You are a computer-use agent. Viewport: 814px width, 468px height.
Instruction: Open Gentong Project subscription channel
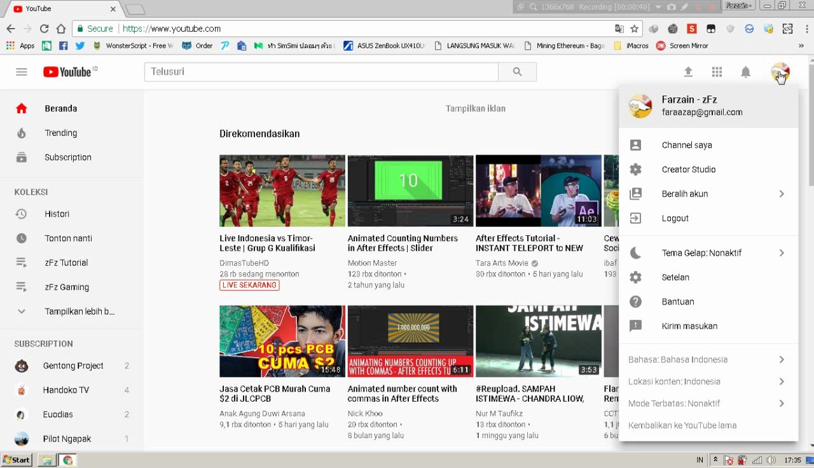tap(72, 366)
